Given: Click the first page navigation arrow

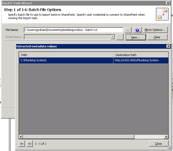Looking at the screenshot, I should pyautogui.click(x=22, y=144).
